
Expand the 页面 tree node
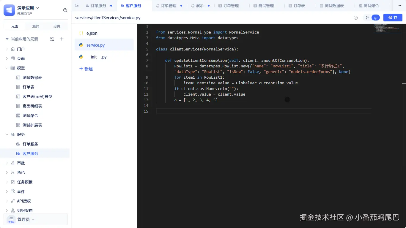(7, 58)
